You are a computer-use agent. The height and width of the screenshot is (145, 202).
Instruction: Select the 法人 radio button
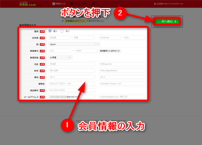(62, 31)
